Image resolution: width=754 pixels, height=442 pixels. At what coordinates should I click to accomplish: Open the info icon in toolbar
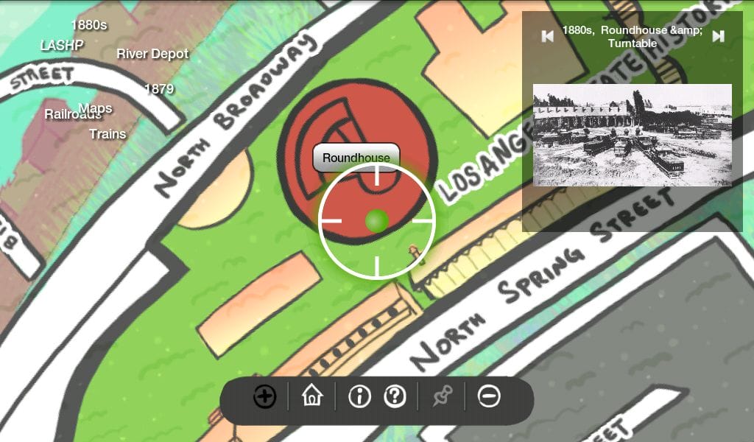coord(359,397)
